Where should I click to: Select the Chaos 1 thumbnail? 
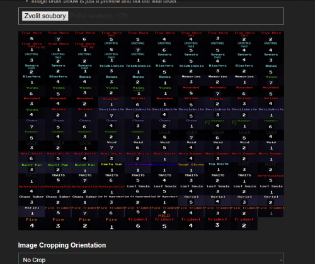pos(191,124)
